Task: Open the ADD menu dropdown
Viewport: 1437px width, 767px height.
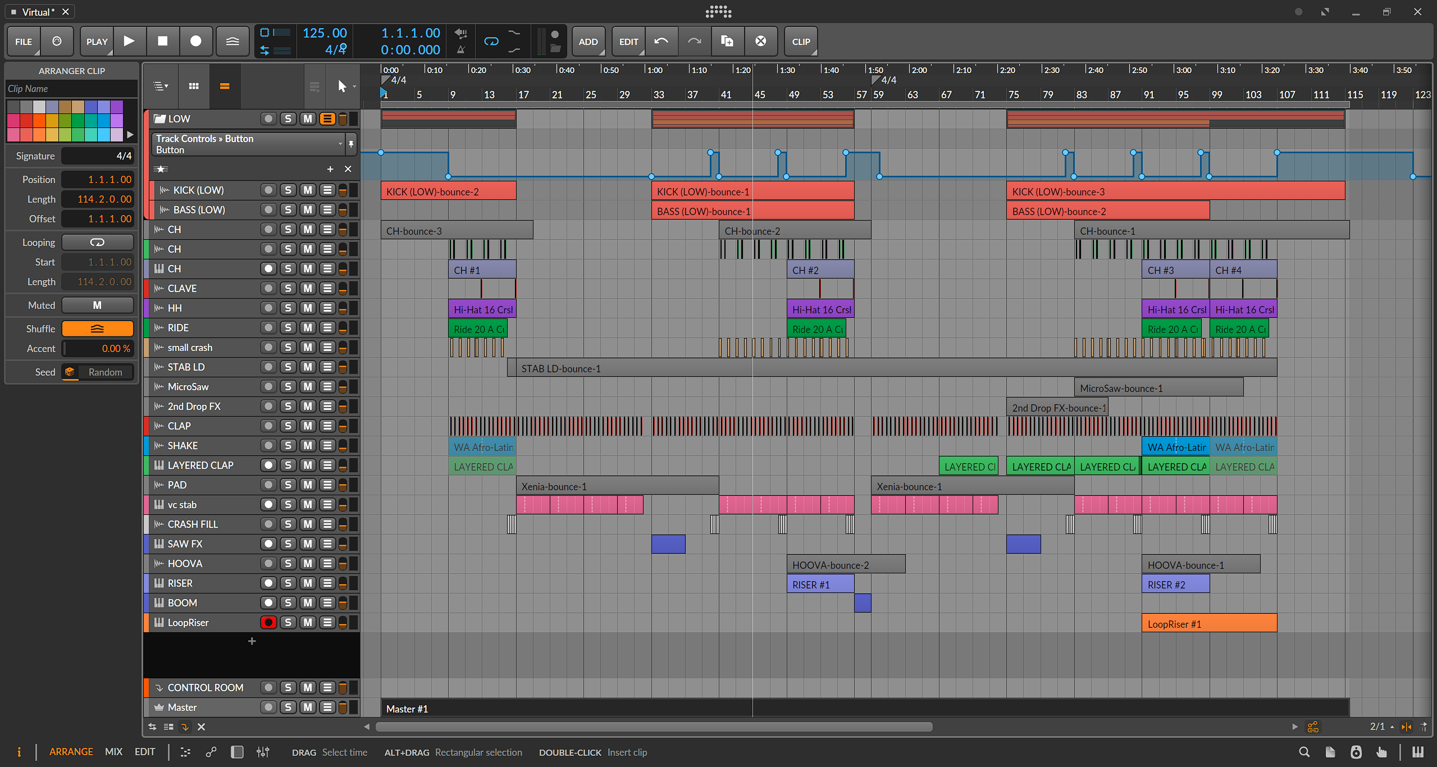Action: 589,41
